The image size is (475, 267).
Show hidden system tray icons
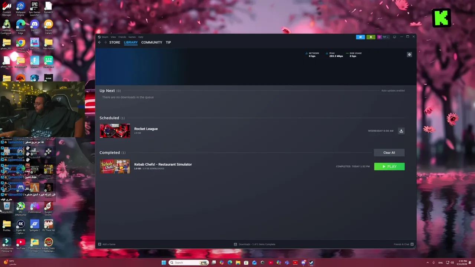click(x=427, y=263)
